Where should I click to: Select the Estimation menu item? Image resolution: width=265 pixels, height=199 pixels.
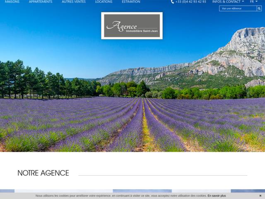click(x=131, y=2)
